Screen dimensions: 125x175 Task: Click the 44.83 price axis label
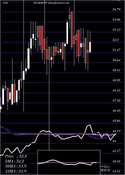pyautogui.click(x=116, y=131)
